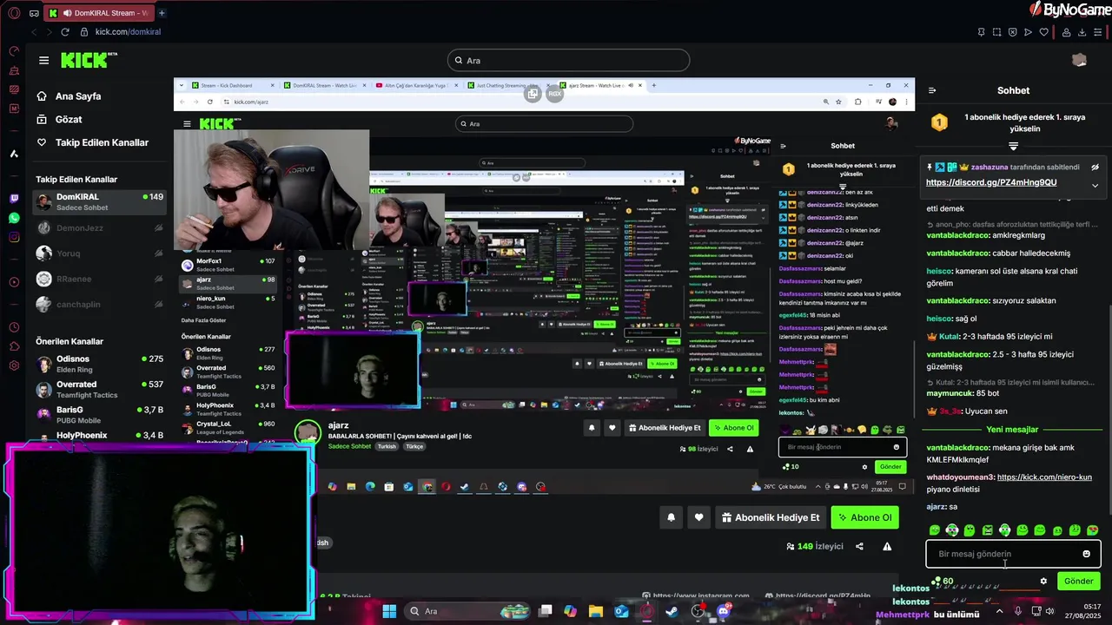
Task: Expand the gift leaderboard chevron
Action: click(x=1013, y=146)
